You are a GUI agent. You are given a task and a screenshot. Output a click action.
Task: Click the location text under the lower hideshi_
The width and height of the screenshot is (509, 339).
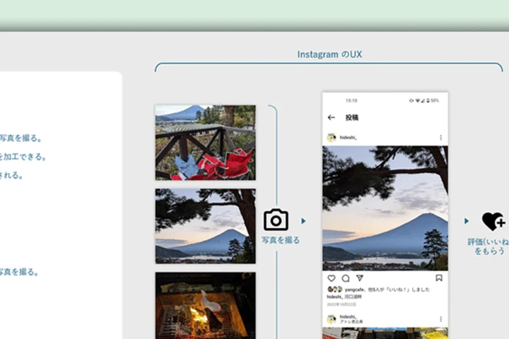(x=351, y=321)
